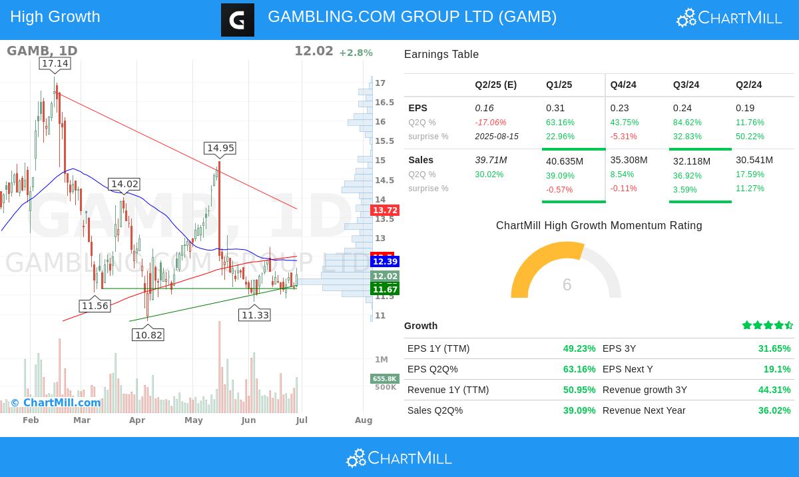Image resolution: width=799 pixels, height=477 pixels.
Task: Click the 44.31% revenue growth value
Action: tap(774, 390)
